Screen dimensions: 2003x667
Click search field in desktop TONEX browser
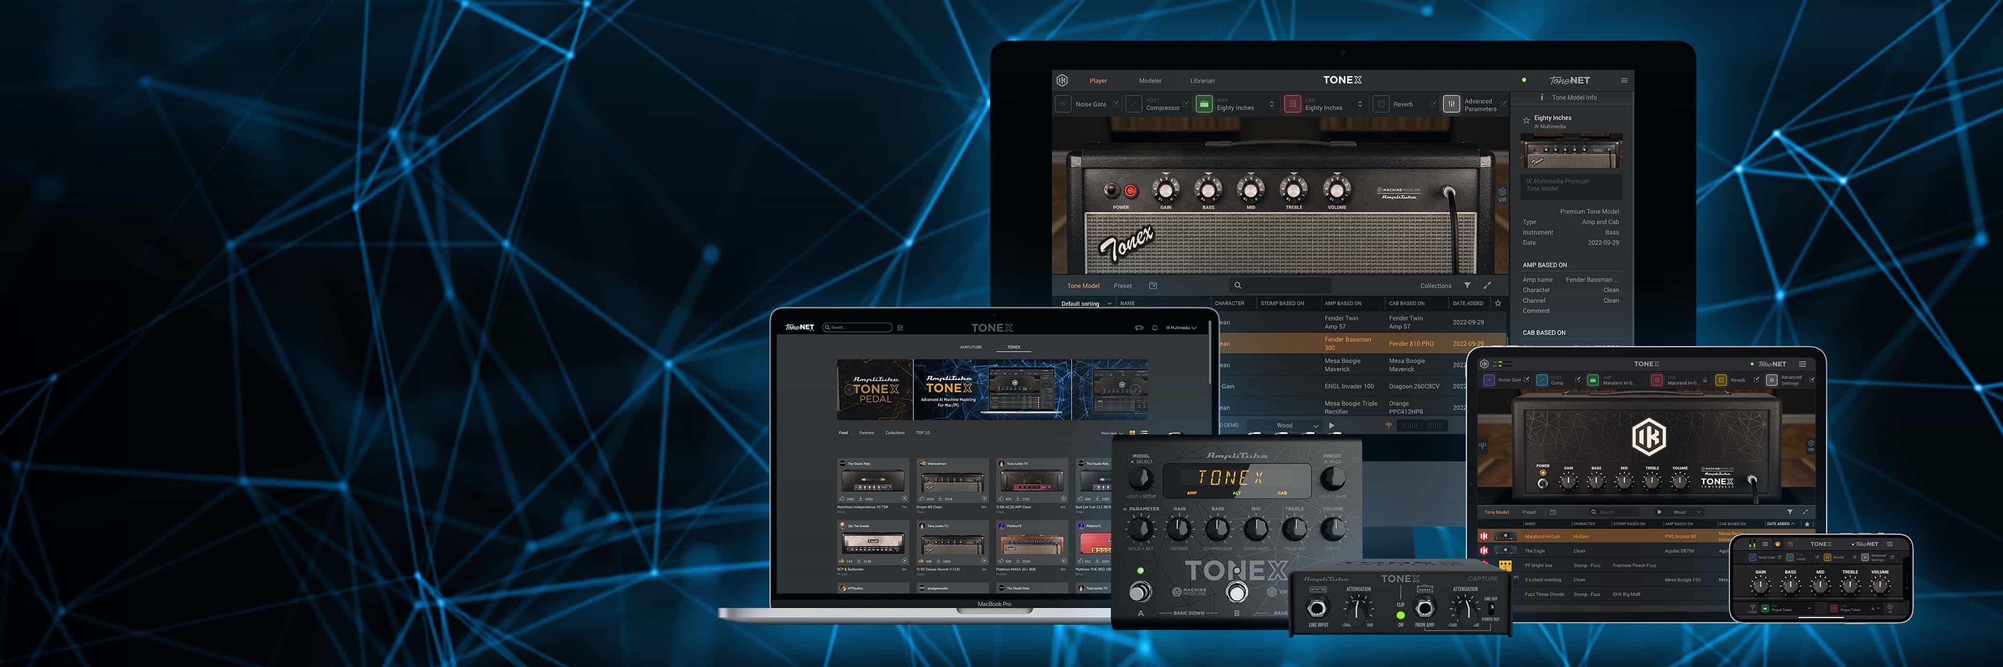coord(1281,286)
